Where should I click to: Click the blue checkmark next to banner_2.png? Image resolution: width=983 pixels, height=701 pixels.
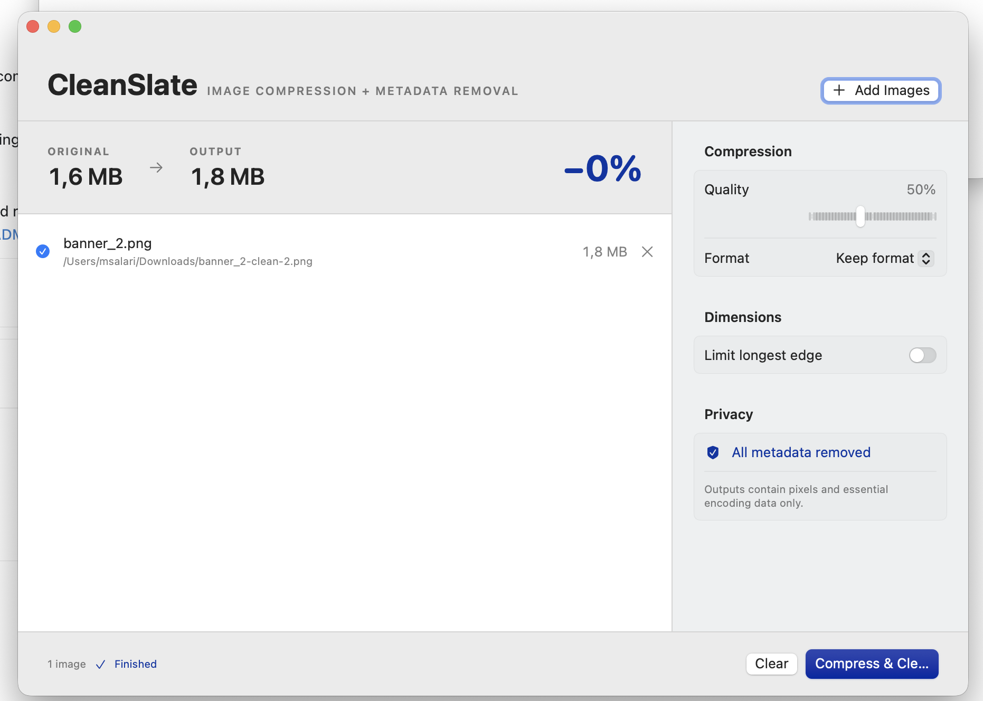click(x=43, y=251)
